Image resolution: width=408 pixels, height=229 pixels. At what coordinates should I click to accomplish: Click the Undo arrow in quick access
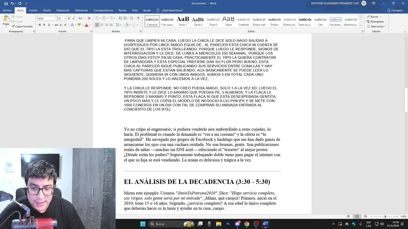click(12, 3)
